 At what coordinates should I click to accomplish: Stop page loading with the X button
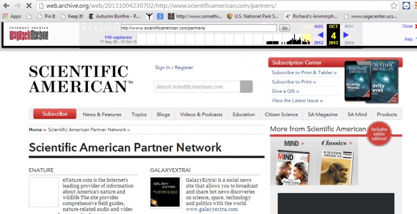(29, 5)
